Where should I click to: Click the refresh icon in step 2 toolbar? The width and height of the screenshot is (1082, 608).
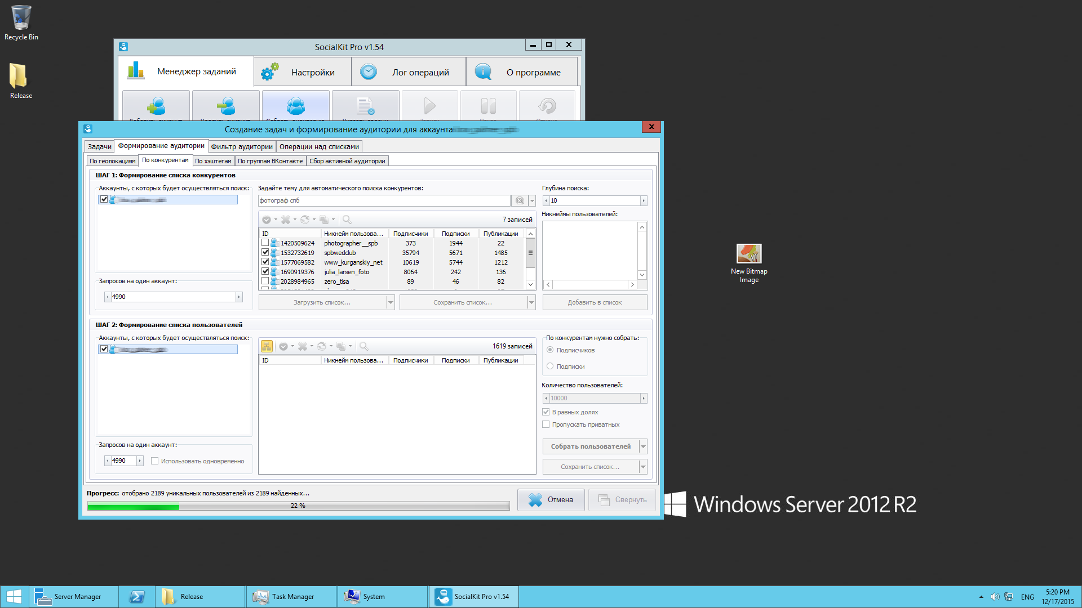pos(322,346)
